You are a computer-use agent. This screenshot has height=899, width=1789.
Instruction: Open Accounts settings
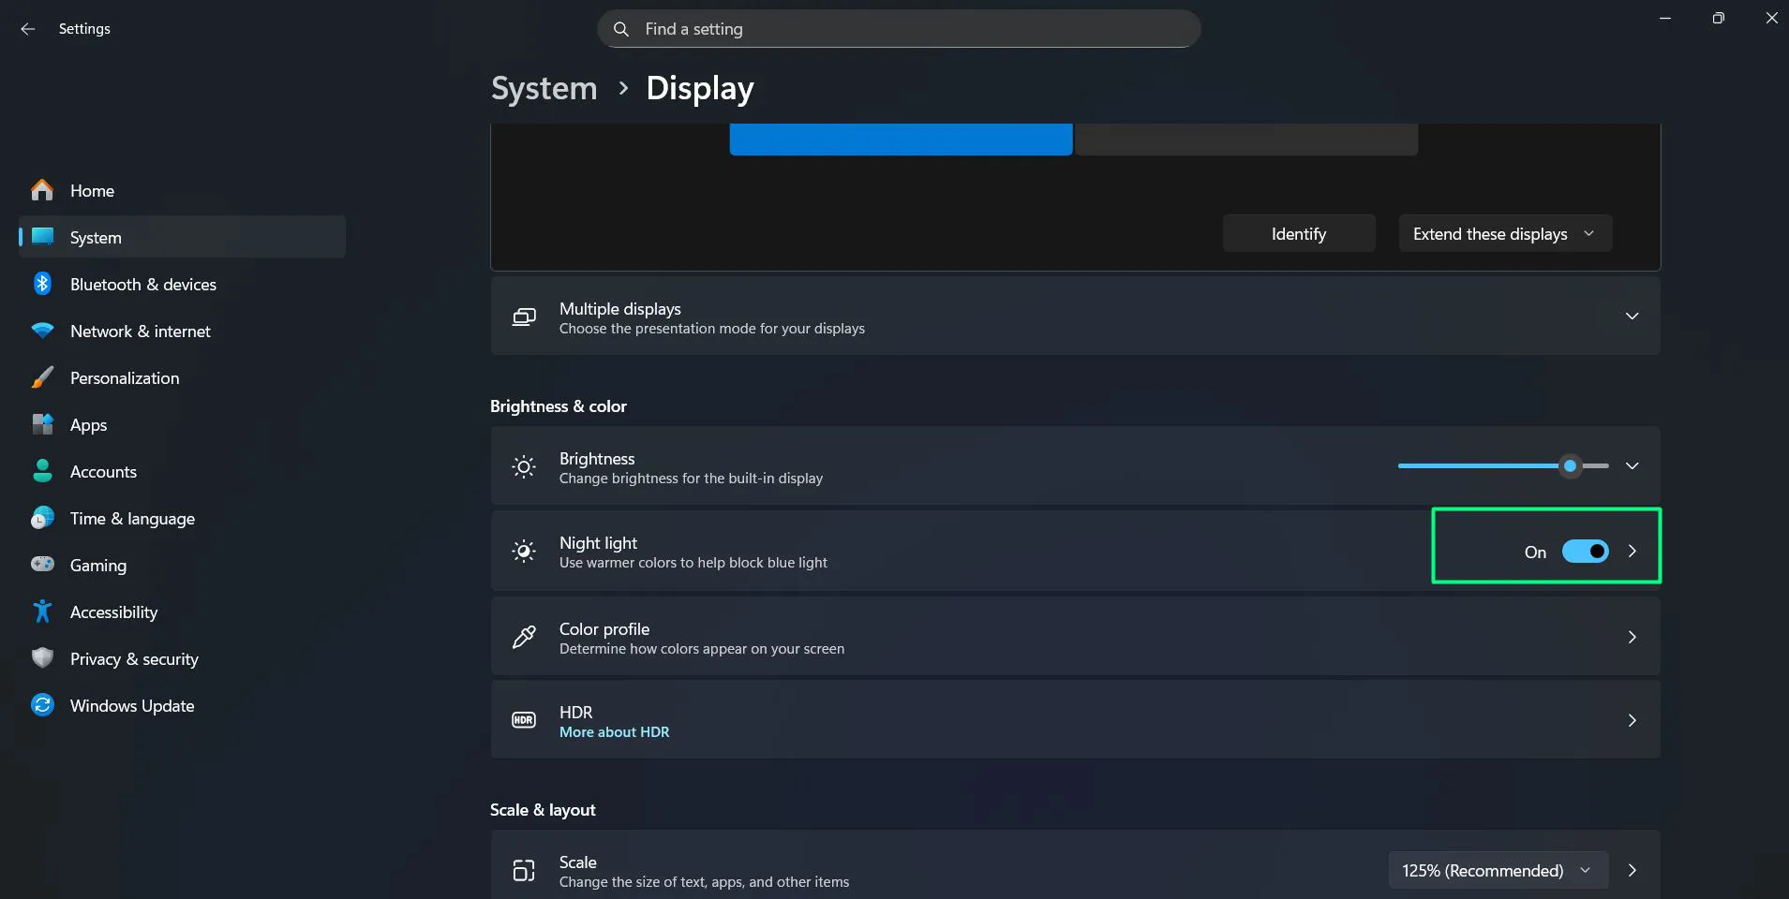point(103,471)
